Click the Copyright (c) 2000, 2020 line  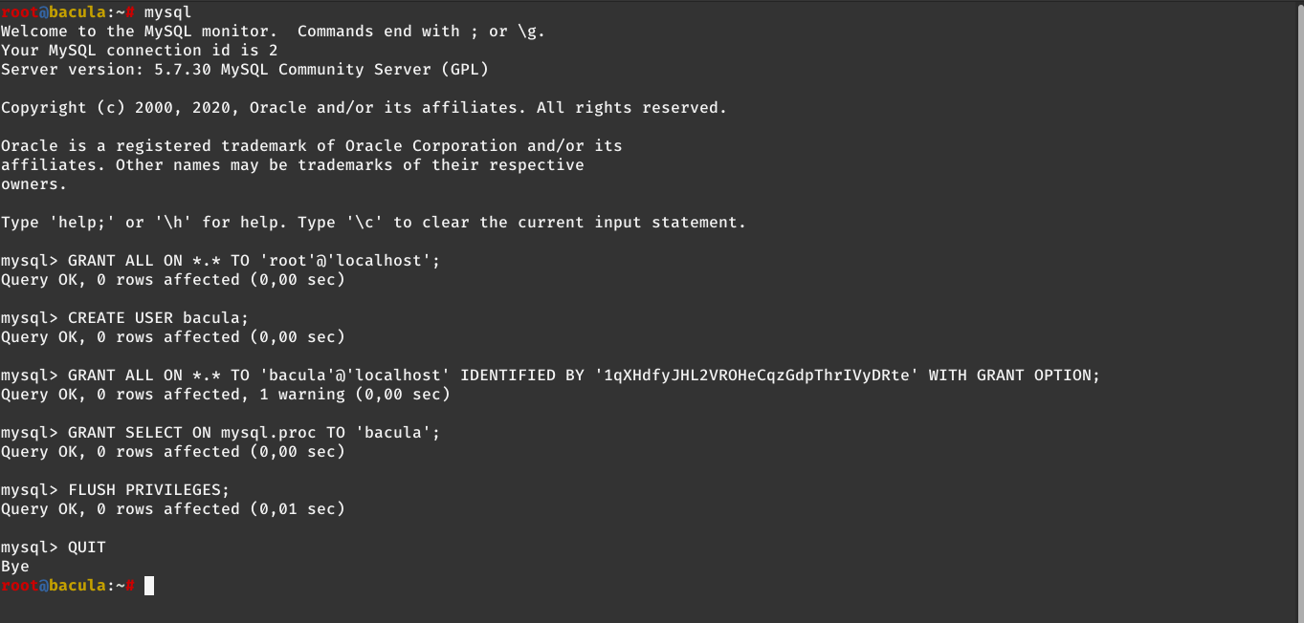[x=365, y=108]
